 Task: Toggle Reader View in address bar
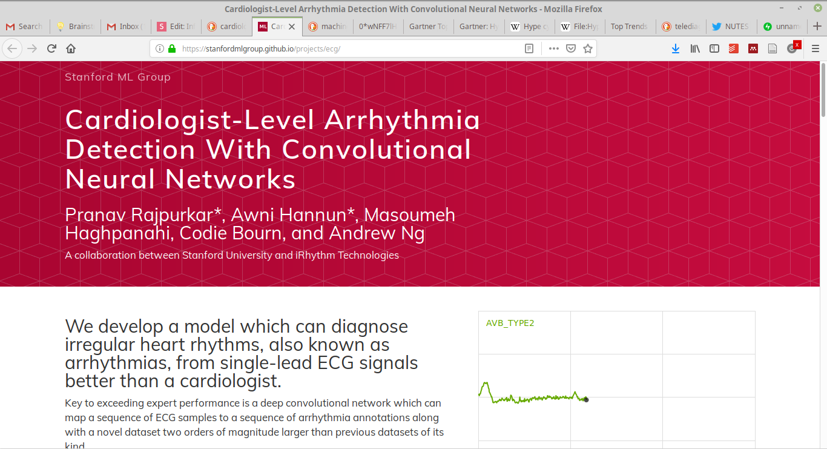point(529,48)
